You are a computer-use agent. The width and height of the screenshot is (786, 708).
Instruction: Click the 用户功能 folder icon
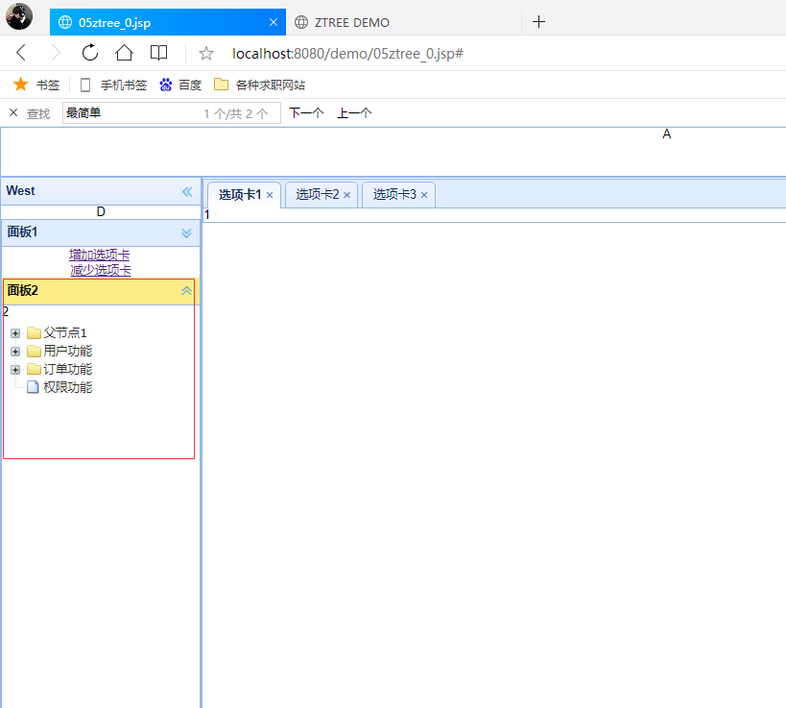click(x=34, y=351)
